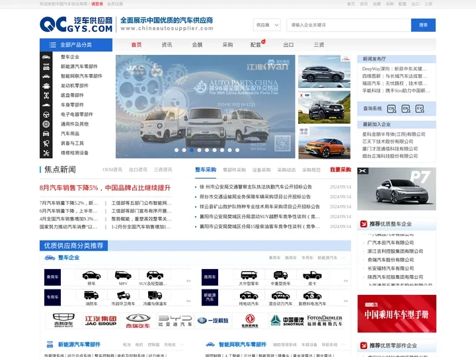
Task: Select the third banner carousel dot
Action: (x=192, y=150)
